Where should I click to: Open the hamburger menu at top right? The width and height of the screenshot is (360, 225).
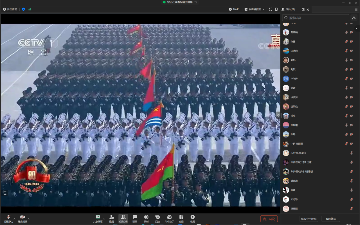(x=356, y=9)
